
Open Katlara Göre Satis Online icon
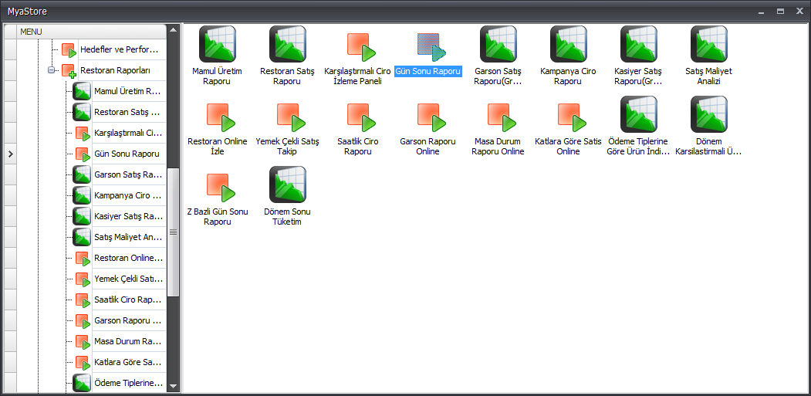572,117
